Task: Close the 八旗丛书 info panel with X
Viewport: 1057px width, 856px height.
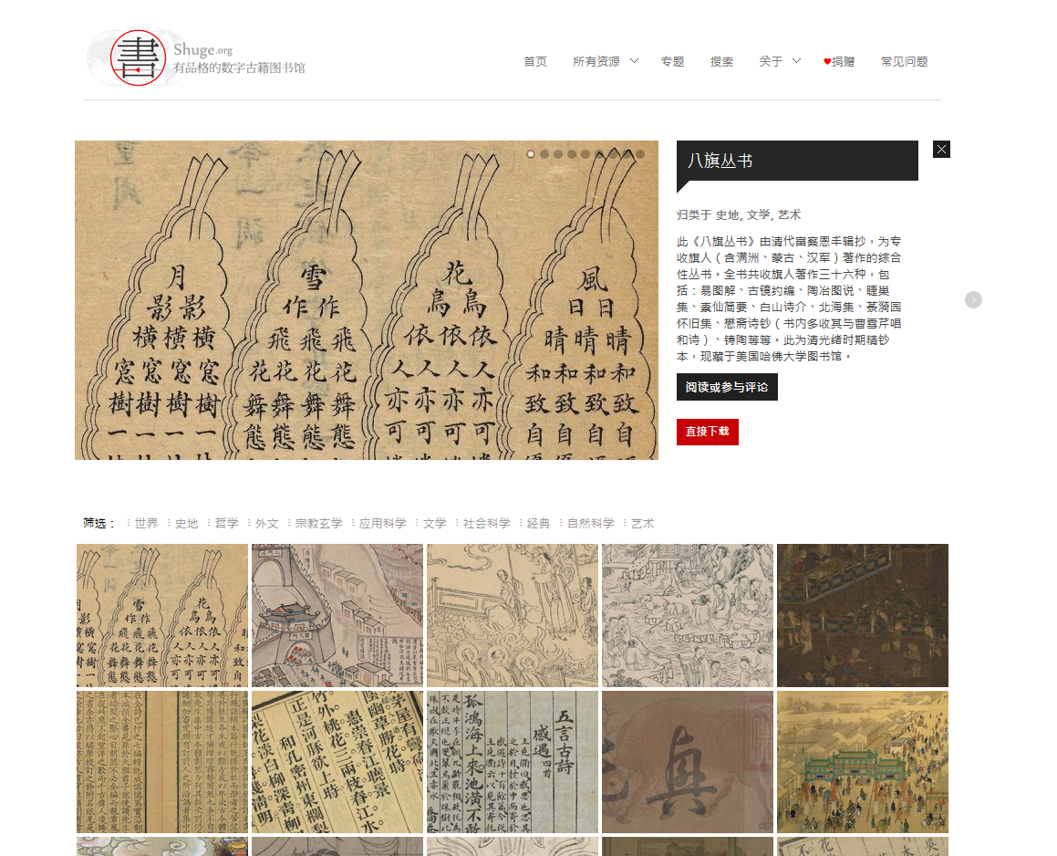Action: (941, 149)
